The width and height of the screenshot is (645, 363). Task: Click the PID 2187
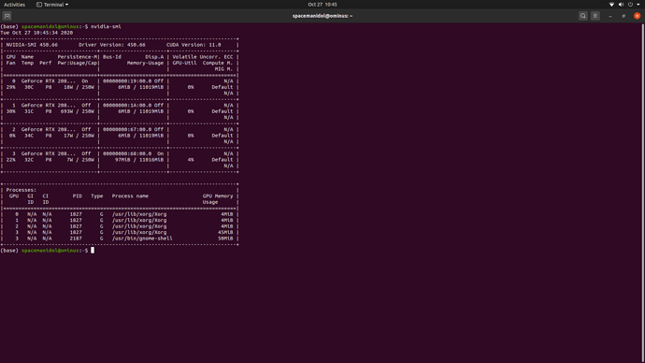(76, 239)
